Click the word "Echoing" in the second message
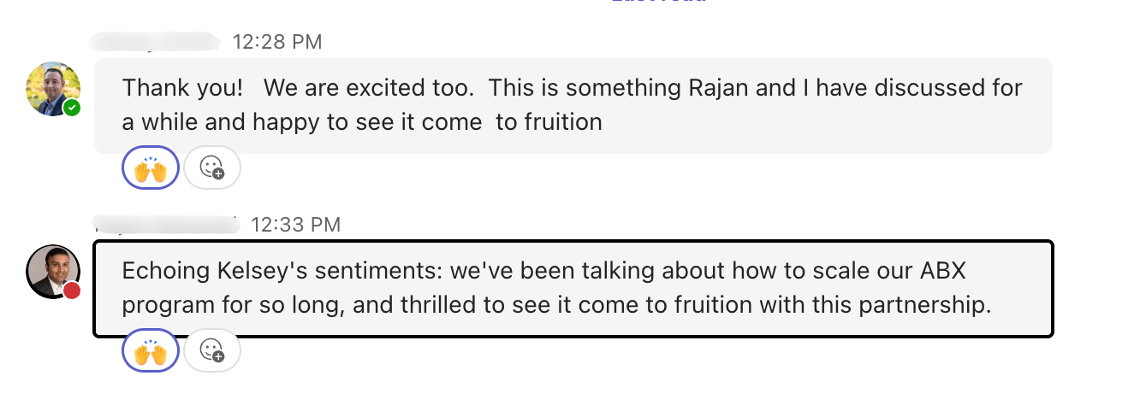 [163, 270]
